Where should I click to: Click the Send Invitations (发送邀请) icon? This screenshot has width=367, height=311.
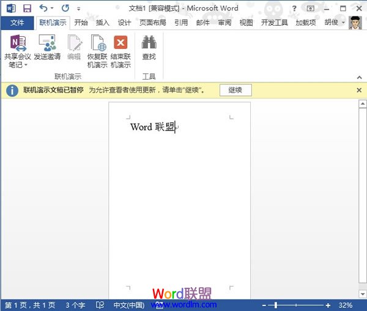[47, 43]
